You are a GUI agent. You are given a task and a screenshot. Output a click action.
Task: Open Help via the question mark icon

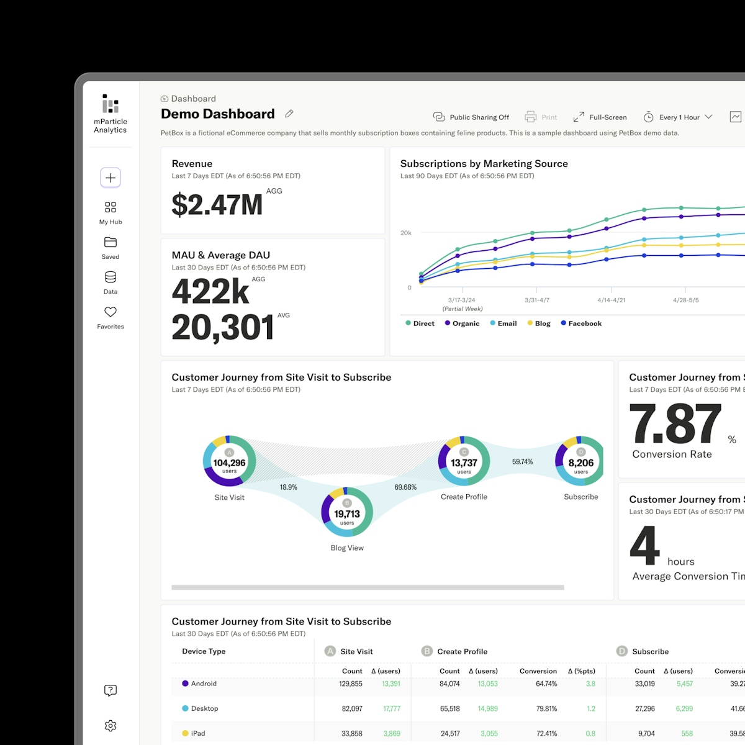point(110,690)
